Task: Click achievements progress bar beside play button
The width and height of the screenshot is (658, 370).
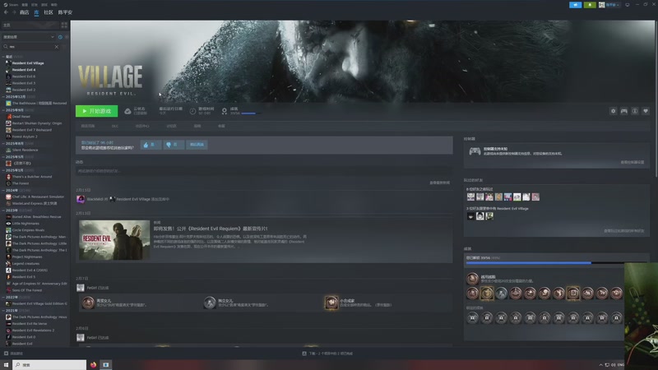Action: [x=251, y=113]
